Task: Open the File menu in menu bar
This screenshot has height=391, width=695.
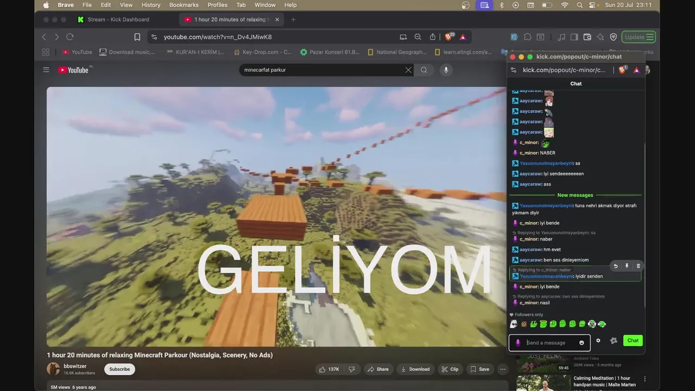Action: (87, 5)
